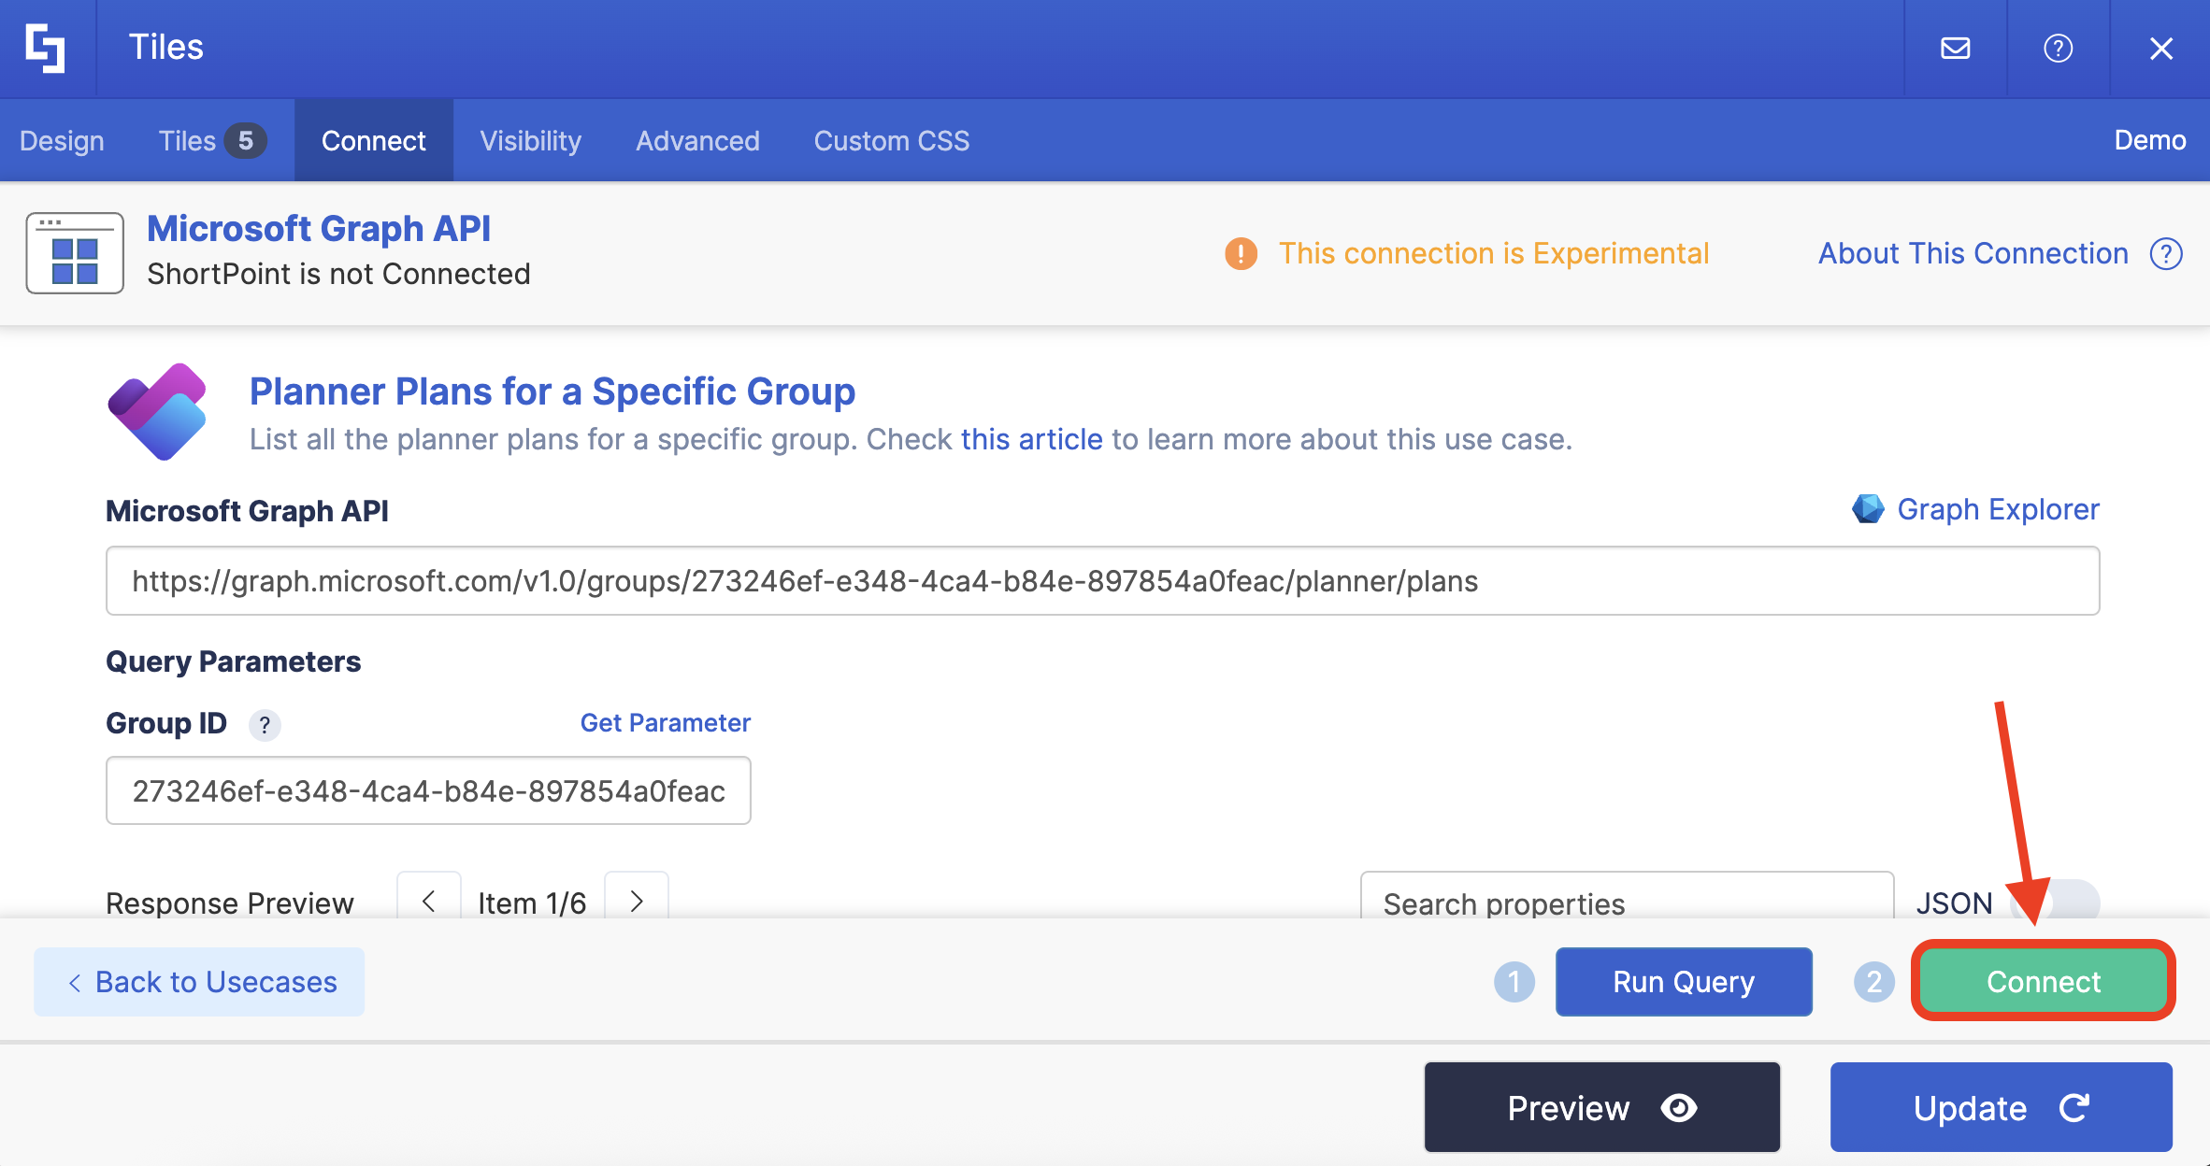Go to next response item
This screenshot has width=2210, height=1166.
pyautogui.click(x=637, y=901)
